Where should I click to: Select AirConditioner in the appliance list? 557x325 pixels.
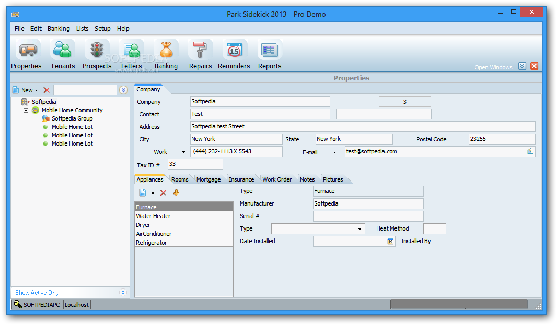tap(183, 234)
